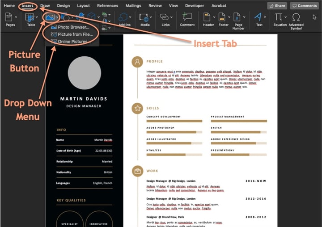Open the Comments pane button

pyautogui.click(x=305, y=6)
